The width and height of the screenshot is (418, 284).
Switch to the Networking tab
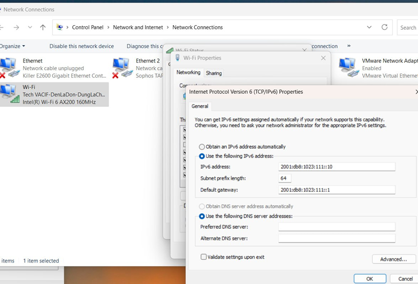[188, 73]
